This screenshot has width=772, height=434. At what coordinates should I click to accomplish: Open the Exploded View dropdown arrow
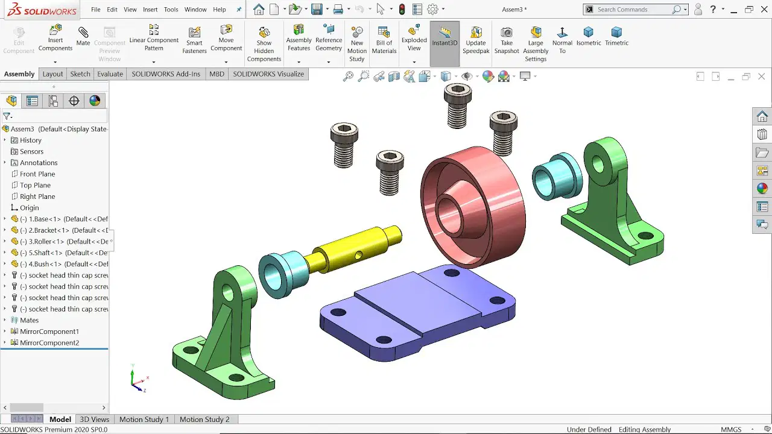(414, 62)
